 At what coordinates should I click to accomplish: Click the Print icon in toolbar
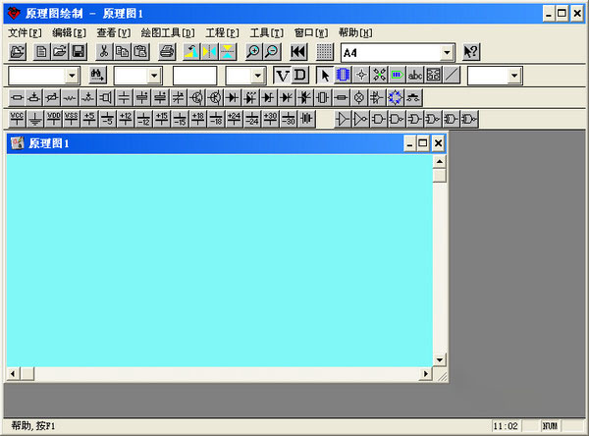[168, 52]
